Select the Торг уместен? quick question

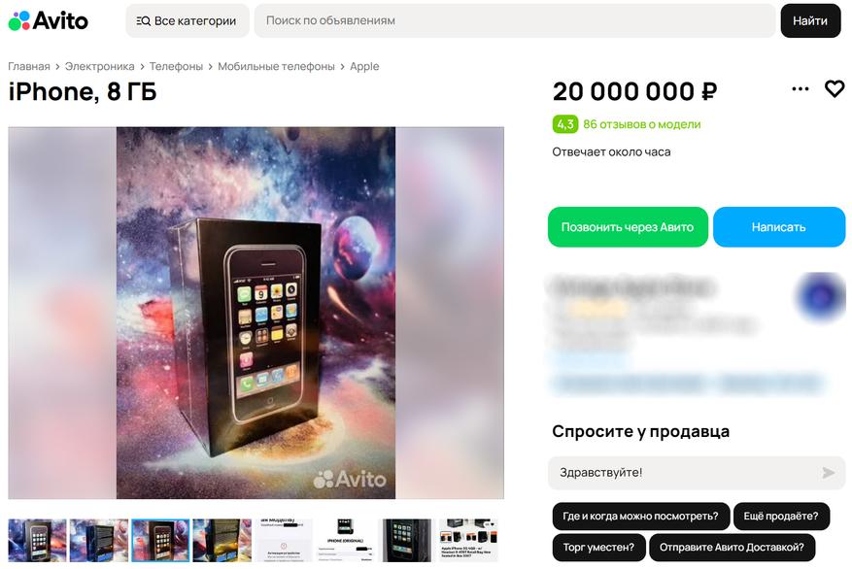pyautogui.click(x=598, y=548)
